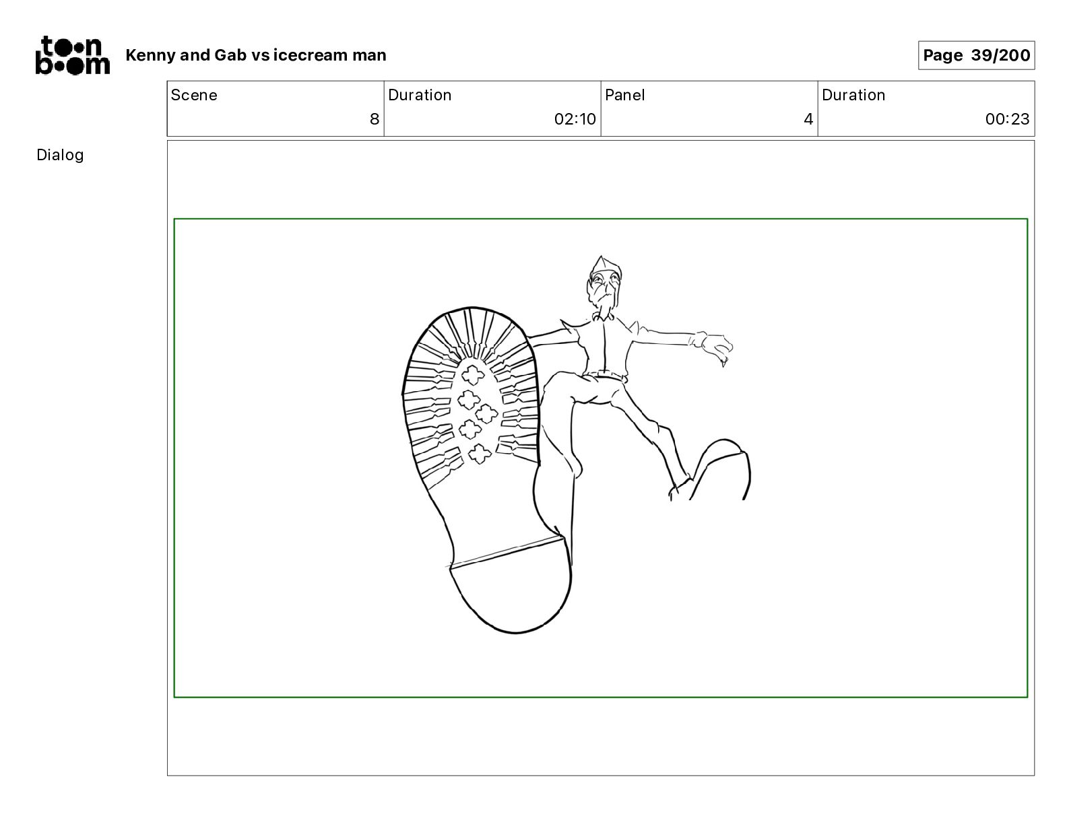Screen dimensions: 1067x824
Task: Select the scene duration value '02:10'
Action: coord(575,120)
